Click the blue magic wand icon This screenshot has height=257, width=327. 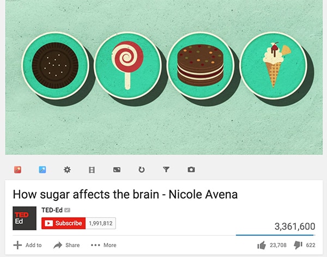coord(43,170)
